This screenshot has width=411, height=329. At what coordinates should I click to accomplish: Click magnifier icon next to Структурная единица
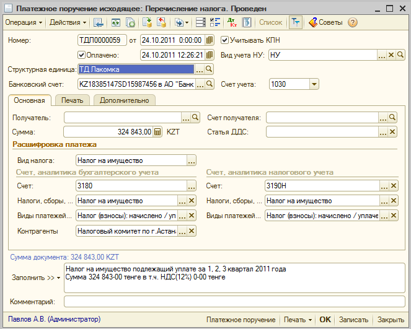(210, 69)
